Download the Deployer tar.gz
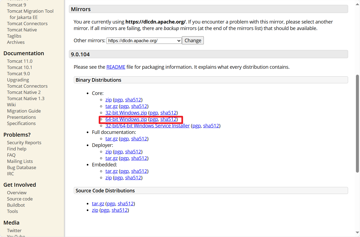This screenshot has height=237, width=360. (111, 158)
